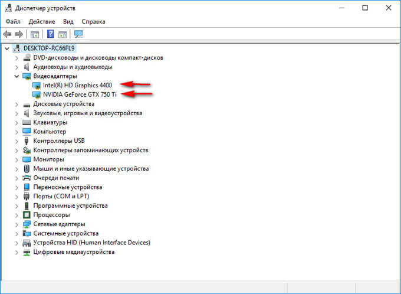Open the Файл menu

click(x=13, y=21)
